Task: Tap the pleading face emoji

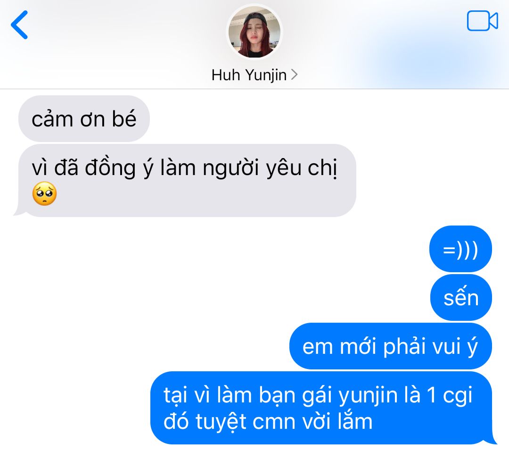Action: [x=44, y=194]
